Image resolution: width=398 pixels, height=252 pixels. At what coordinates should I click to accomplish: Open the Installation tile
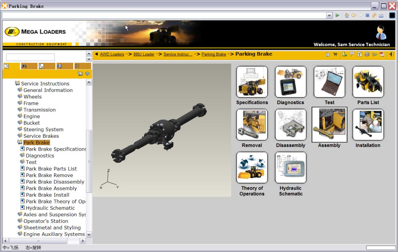(x=368, y=125)
